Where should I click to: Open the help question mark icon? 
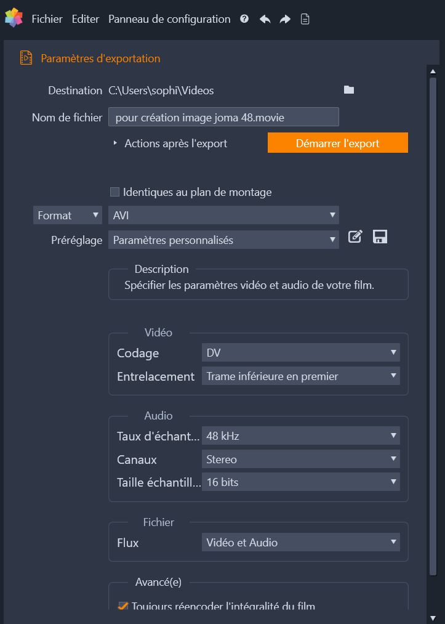[x=244, y=19]
